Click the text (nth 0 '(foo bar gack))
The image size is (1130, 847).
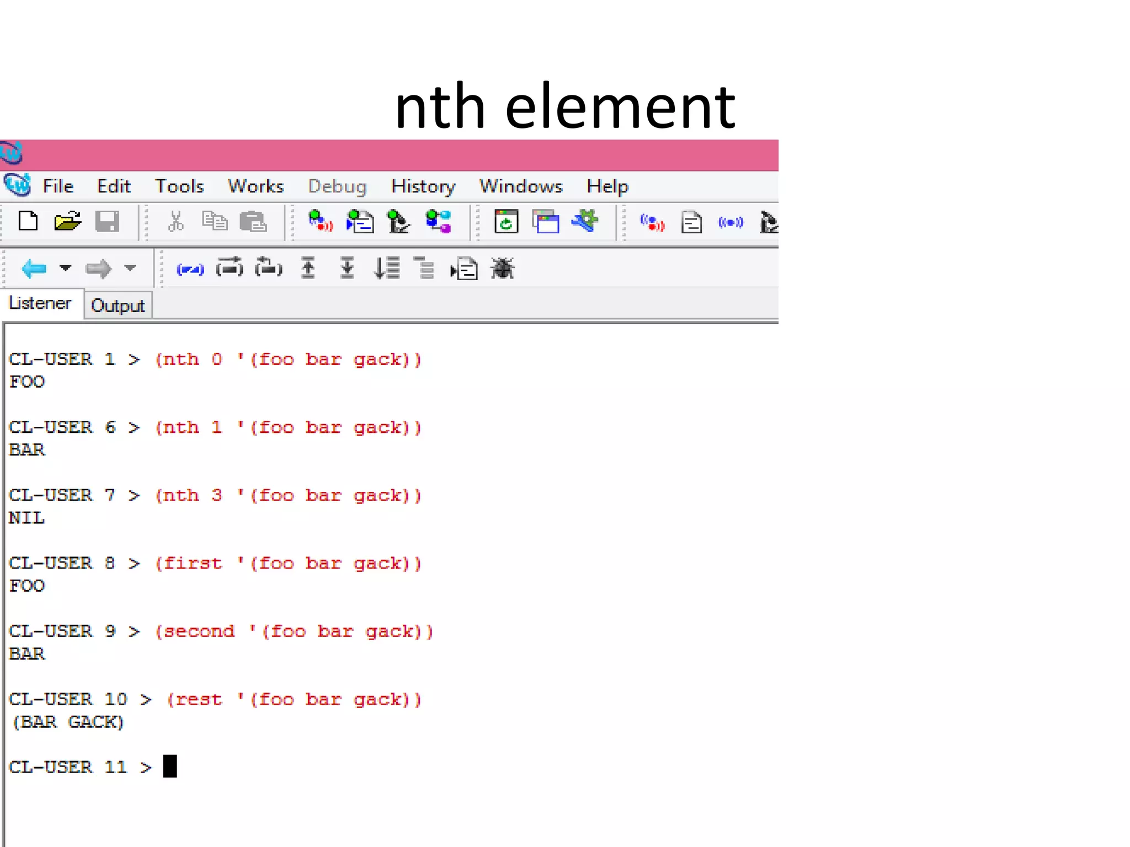click(289, 360)
